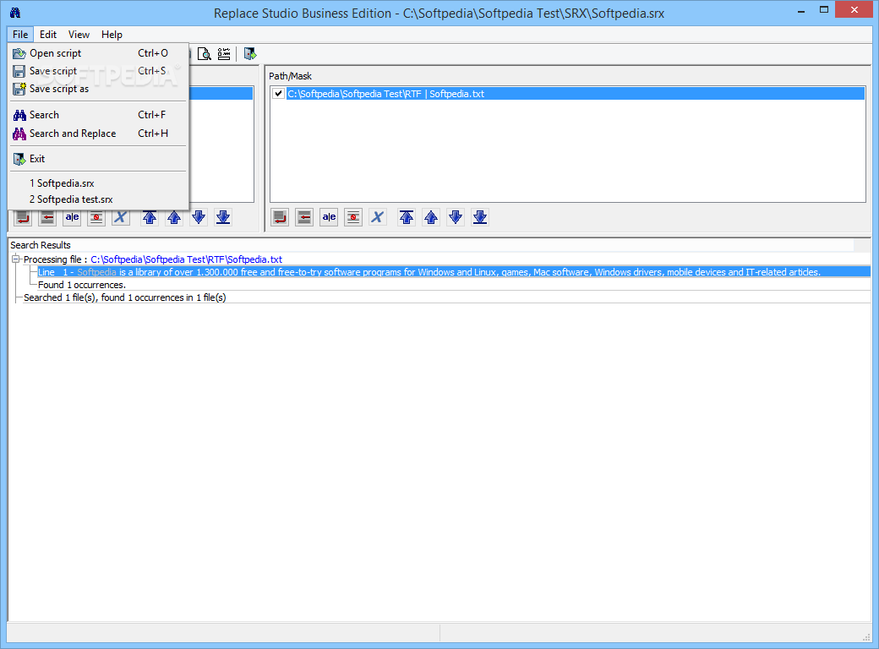Click insert item button under left search list
Viewport: 879px width, 649px height.
point(47,217)
